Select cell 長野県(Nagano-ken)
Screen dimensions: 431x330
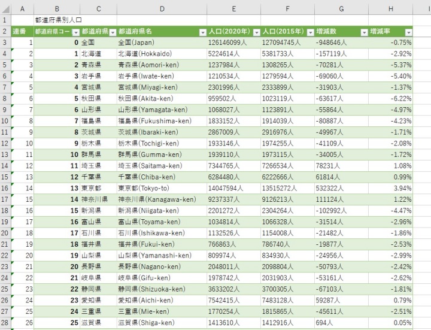point(162,267)
